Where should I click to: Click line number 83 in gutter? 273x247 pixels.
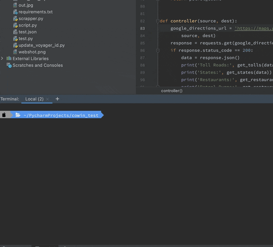[x=143, y=28]
